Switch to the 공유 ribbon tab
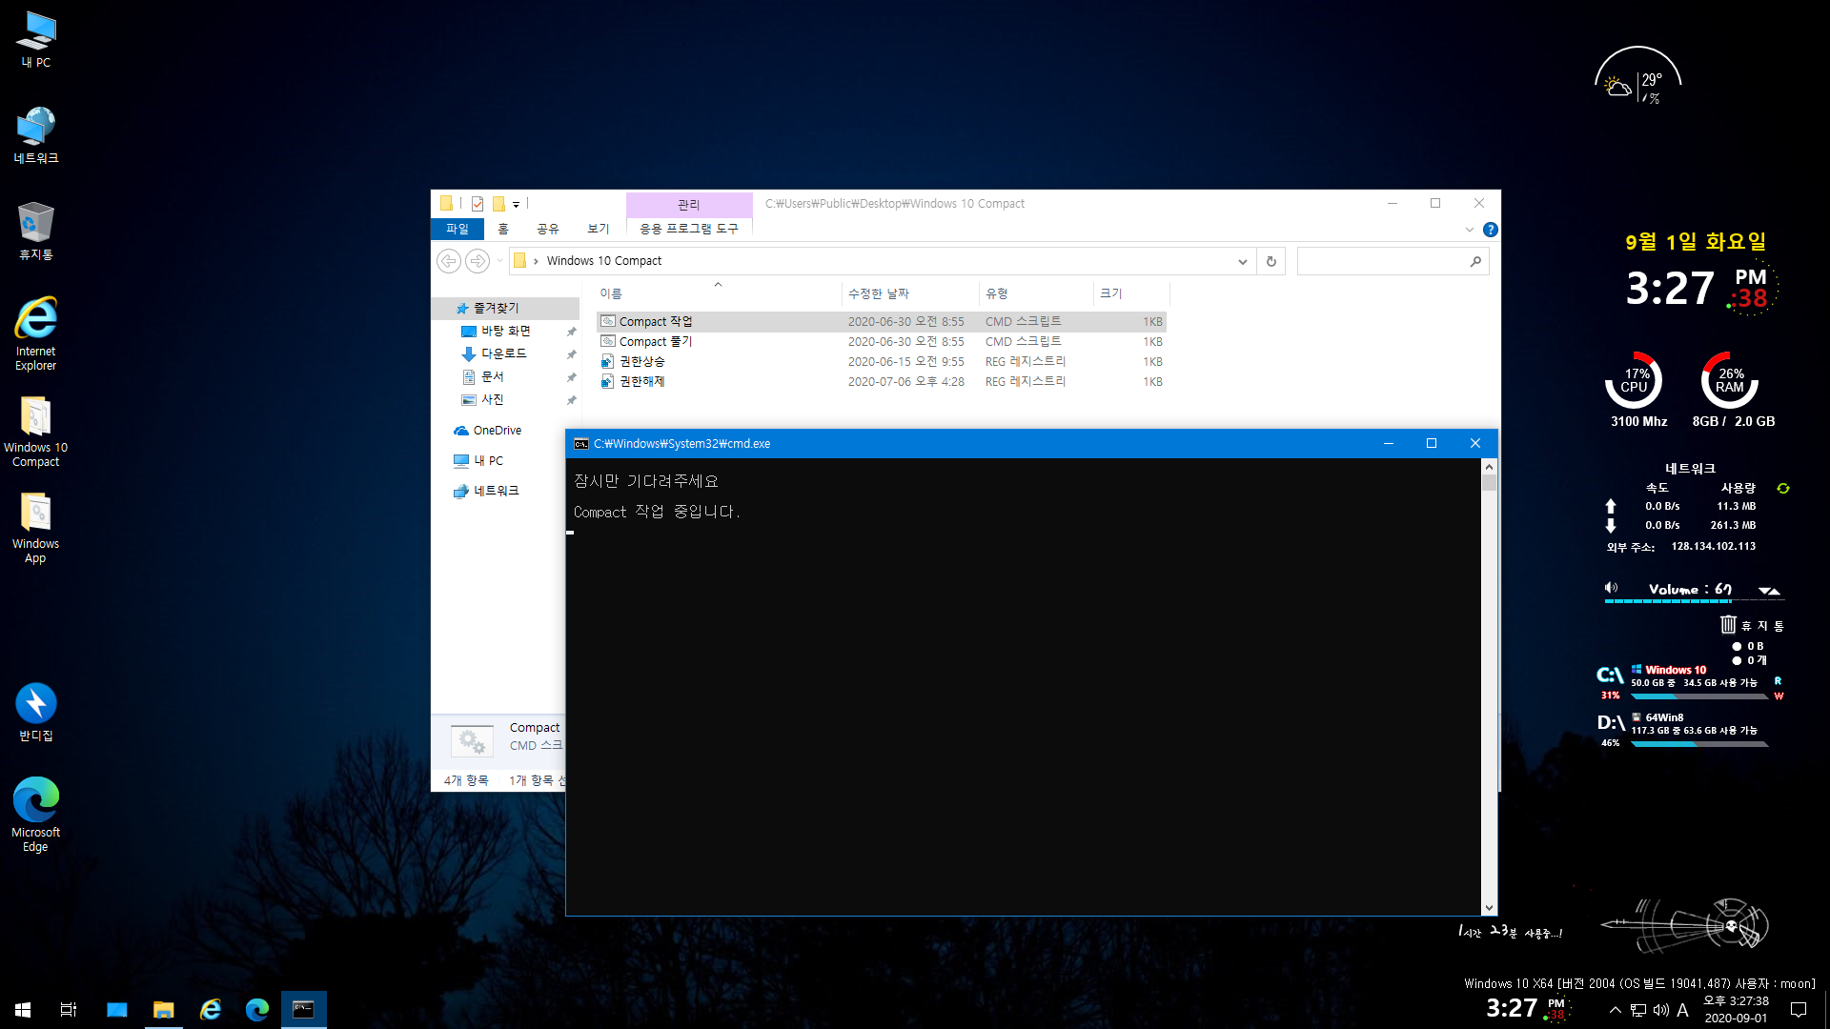The width and height of the screenshot is (1830, 1029). tap(548, 229)
